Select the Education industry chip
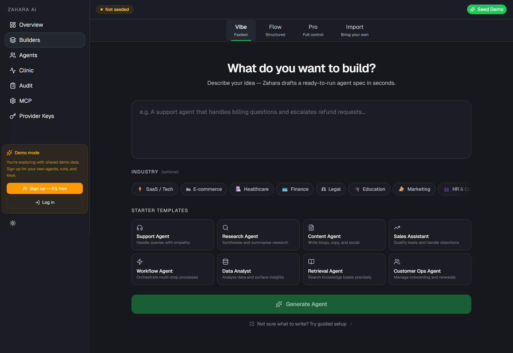This screenshot has height=353, width=513. pyautogui.click(x=369, y=189)
